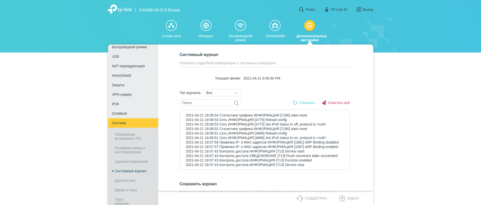Open the Network Map (Схема сети) icon
This screenshot has height=205, width=481.
pyautogui.click(x=171, y=25)
